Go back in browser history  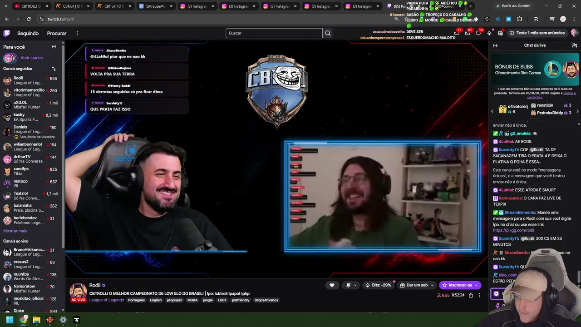click(x=7, y=19)
